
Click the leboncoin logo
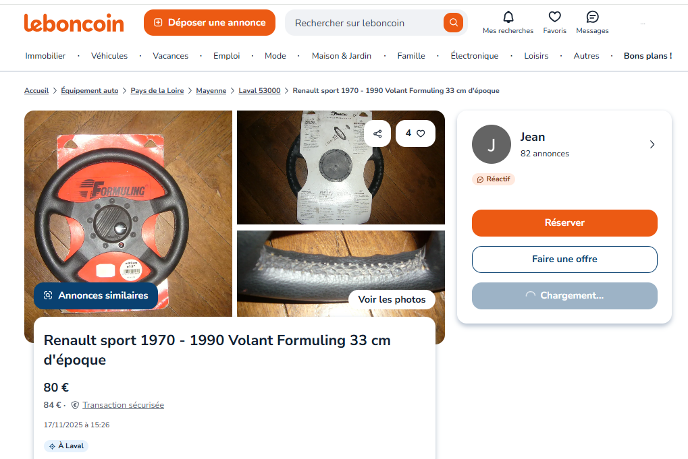[x=74, y=23]
